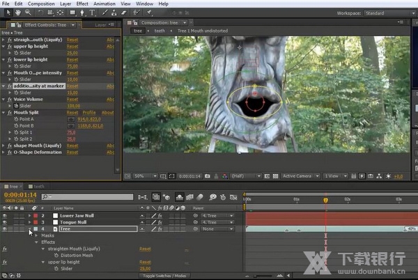Toggle visibility of Tongue Null layer

(5, 222)
